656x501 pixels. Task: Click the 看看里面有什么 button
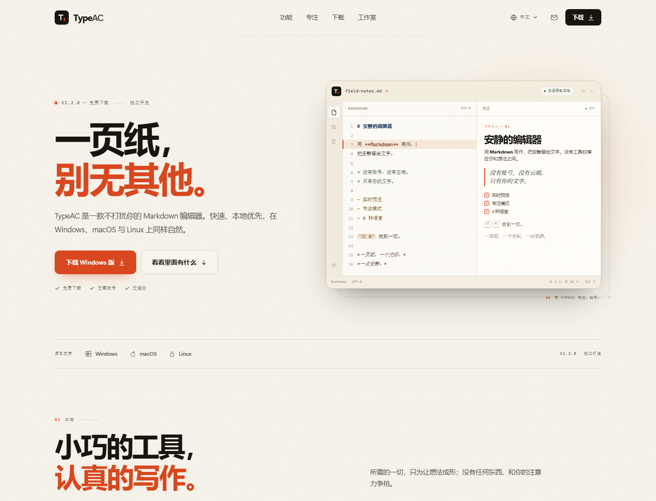coord(179,262)
